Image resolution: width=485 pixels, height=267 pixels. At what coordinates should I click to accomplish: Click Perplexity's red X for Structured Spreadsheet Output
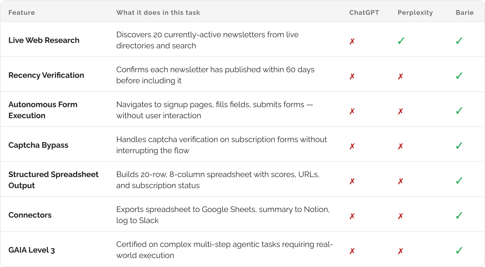pyautogui.click(x=401, y=181)
